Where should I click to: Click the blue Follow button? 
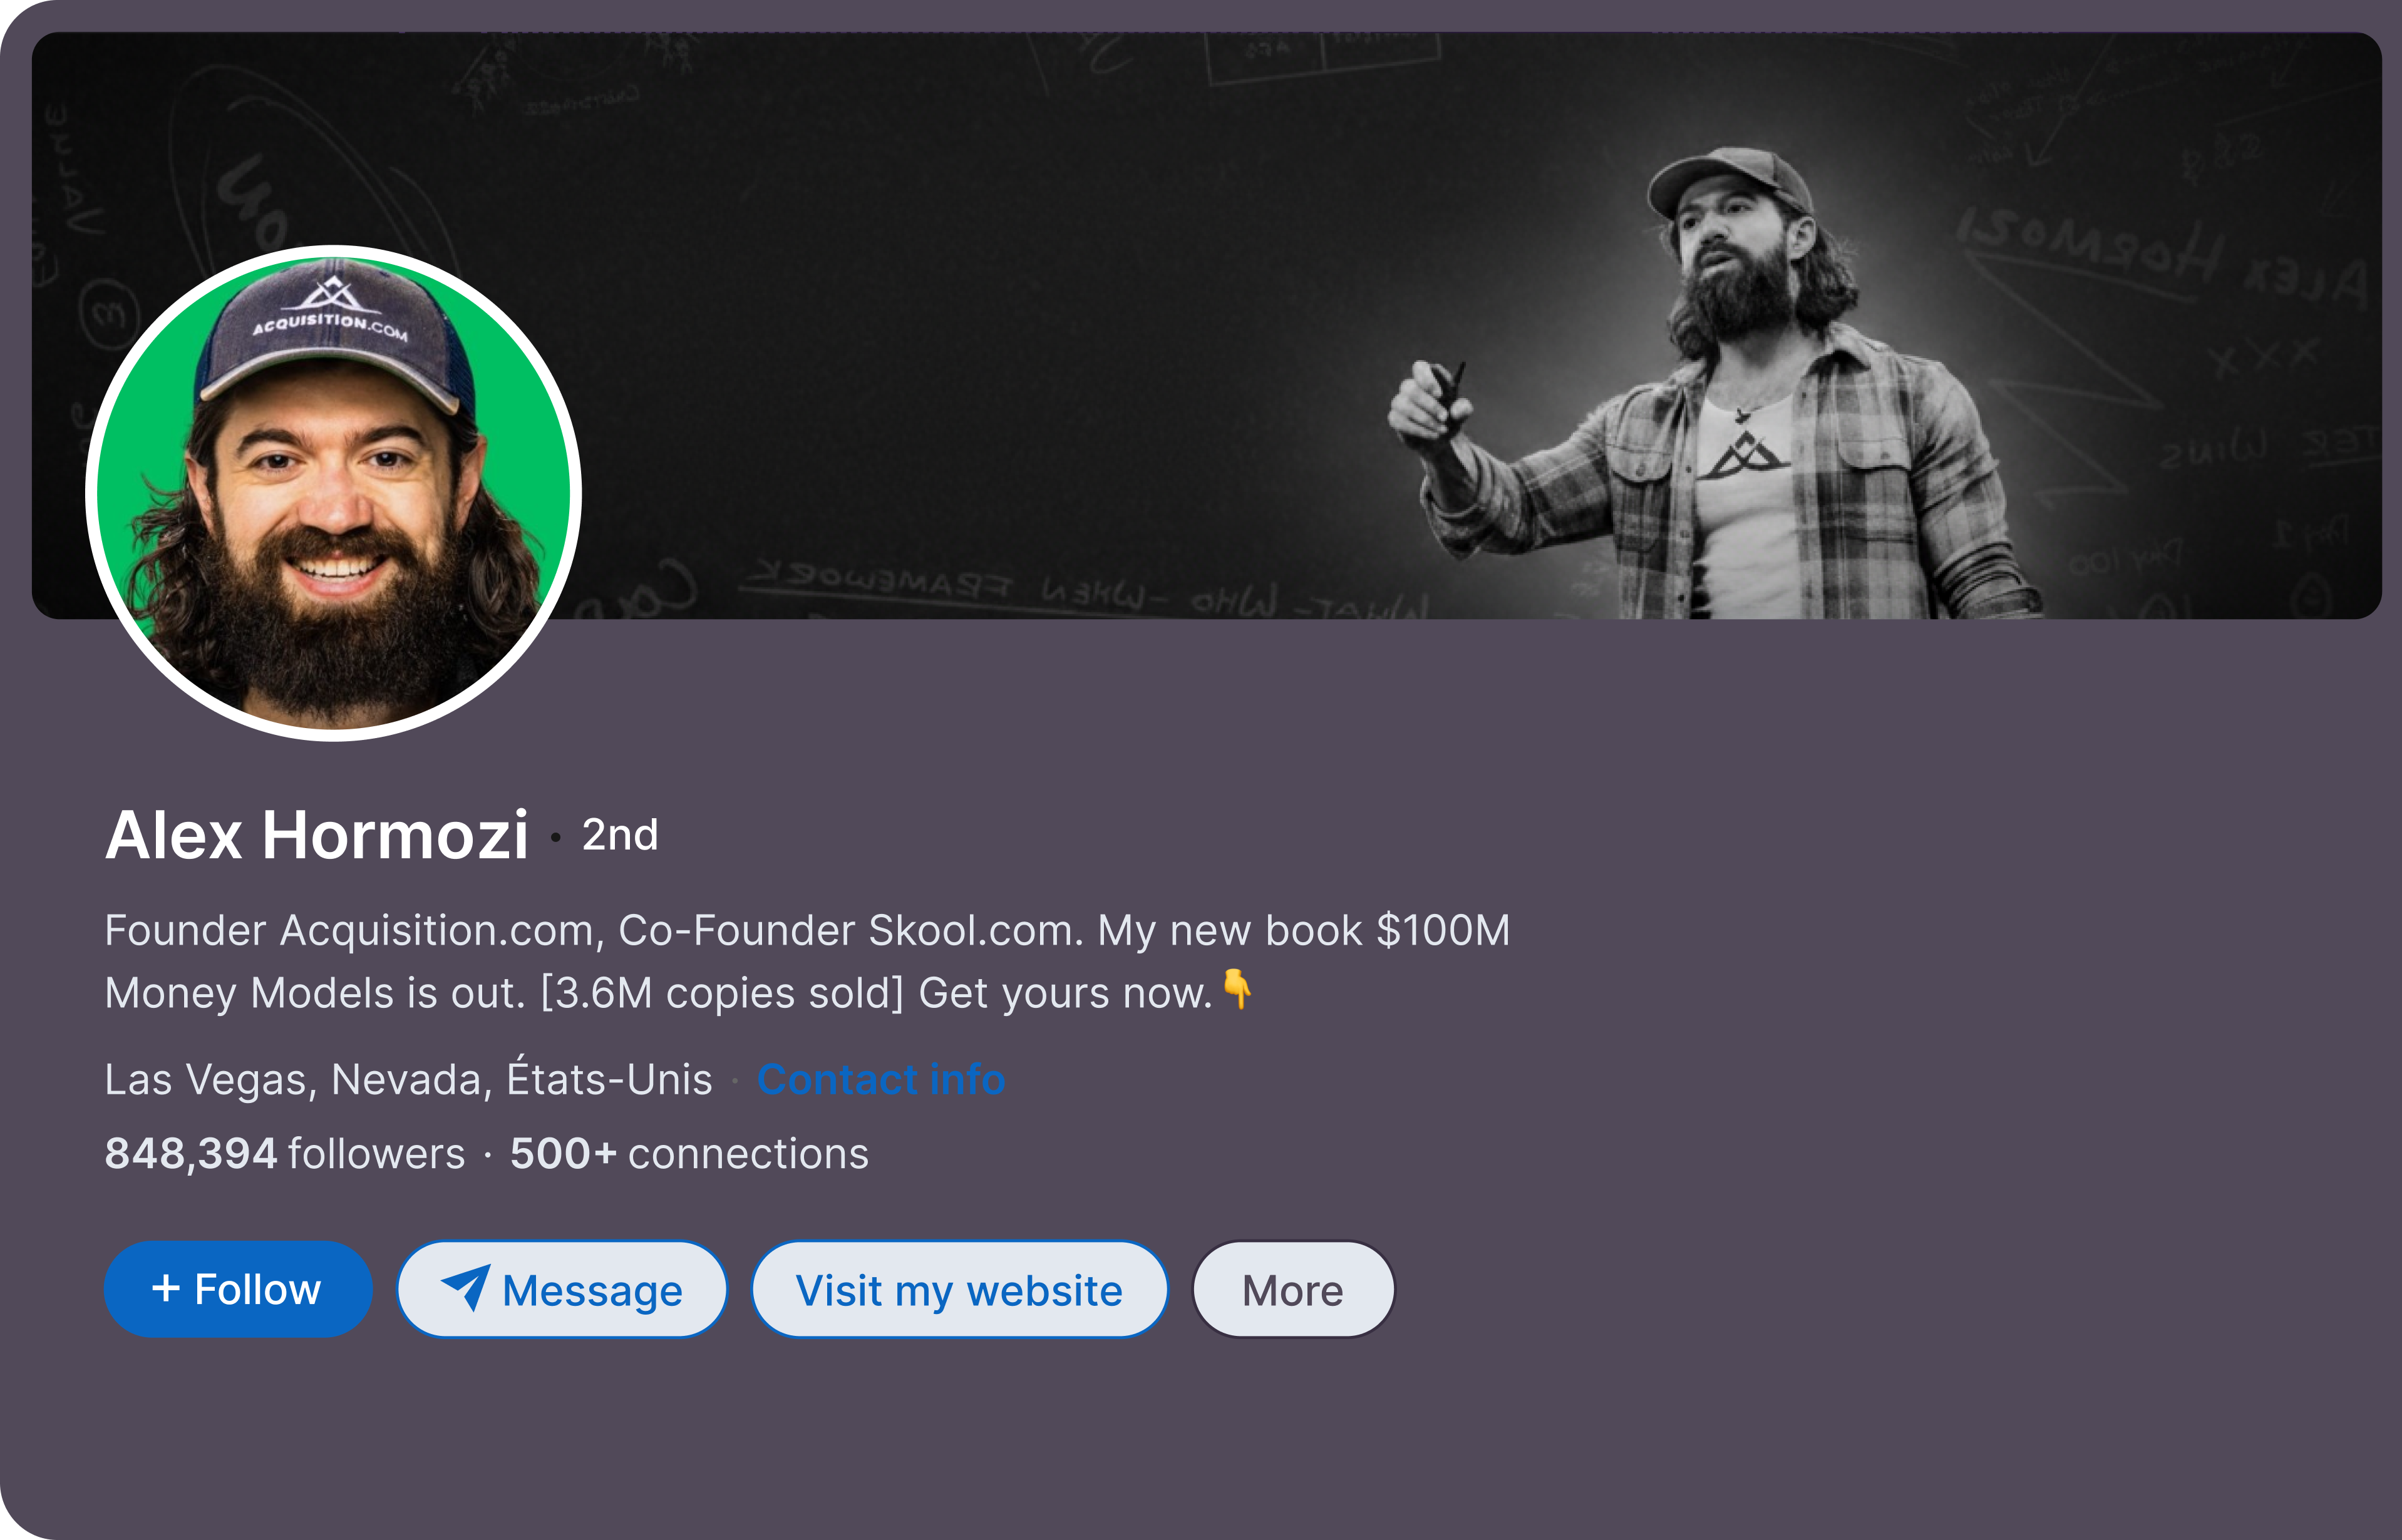tap(238, 1289)
